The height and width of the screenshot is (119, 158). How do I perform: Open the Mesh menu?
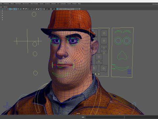point(12,4)
